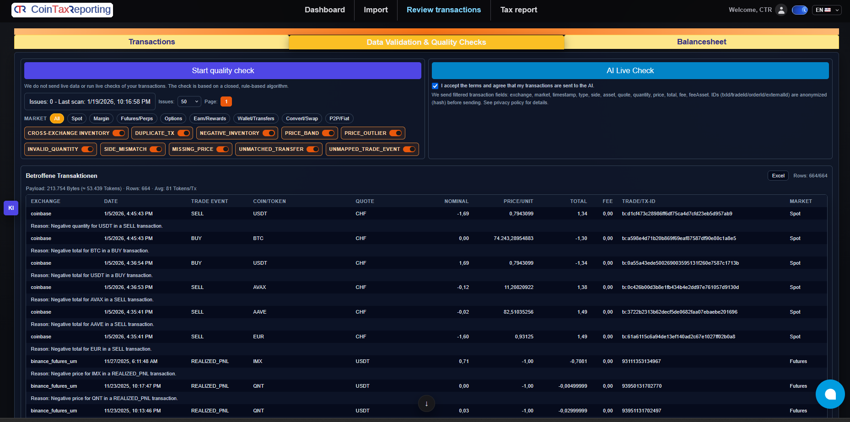Toggle the UNMATCHED_TRANSFER check off
The width and height of the screenshot is (850, 422).
pyautogui.click(x=313, y=149)
